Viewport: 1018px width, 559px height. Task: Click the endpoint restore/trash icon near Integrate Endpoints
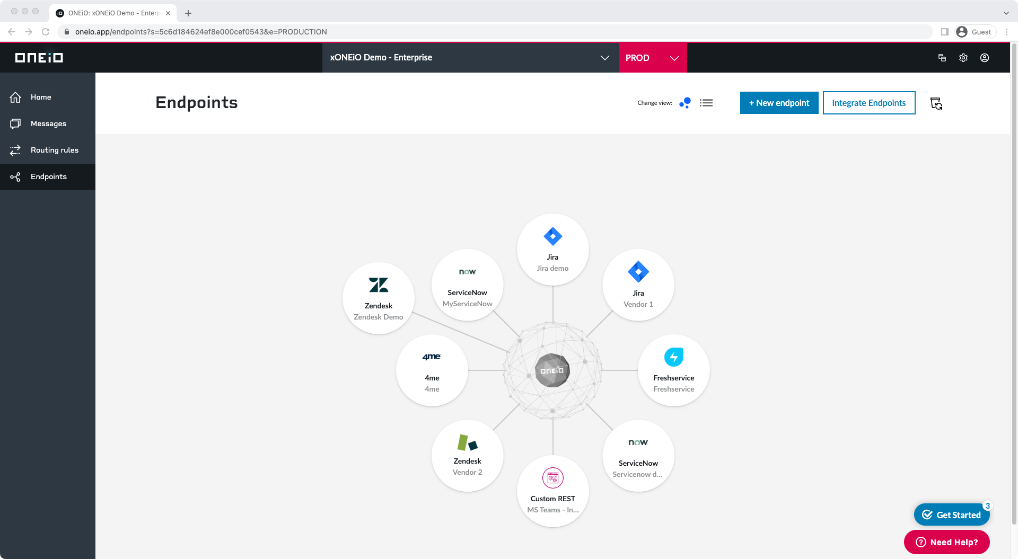936,103
